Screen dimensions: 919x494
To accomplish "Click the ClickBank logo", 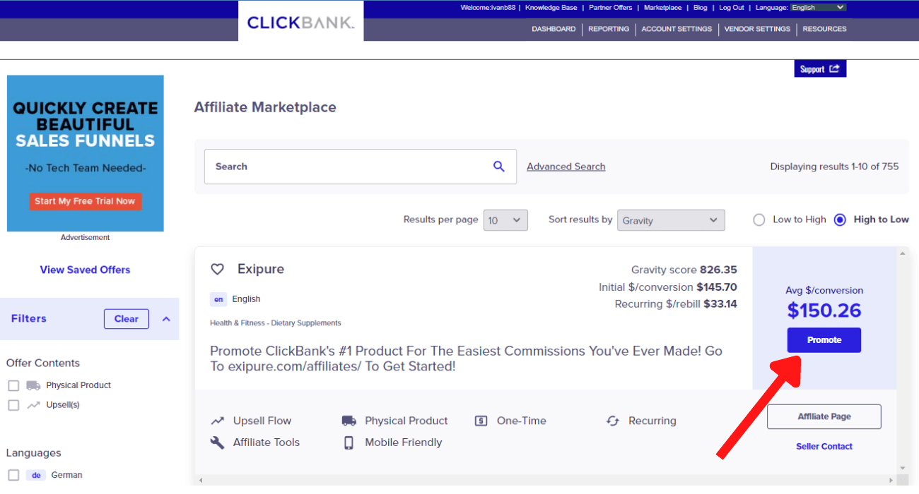I will [x=300, y=23].
